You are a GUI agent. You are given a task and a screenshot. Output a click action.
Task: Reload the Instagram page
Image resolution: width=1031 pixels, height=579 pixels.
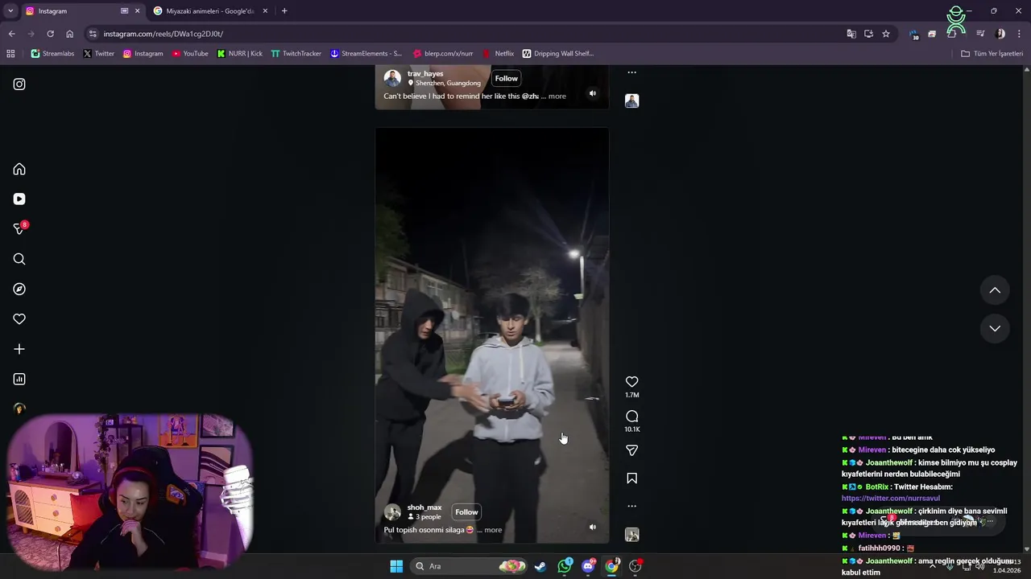50,34
